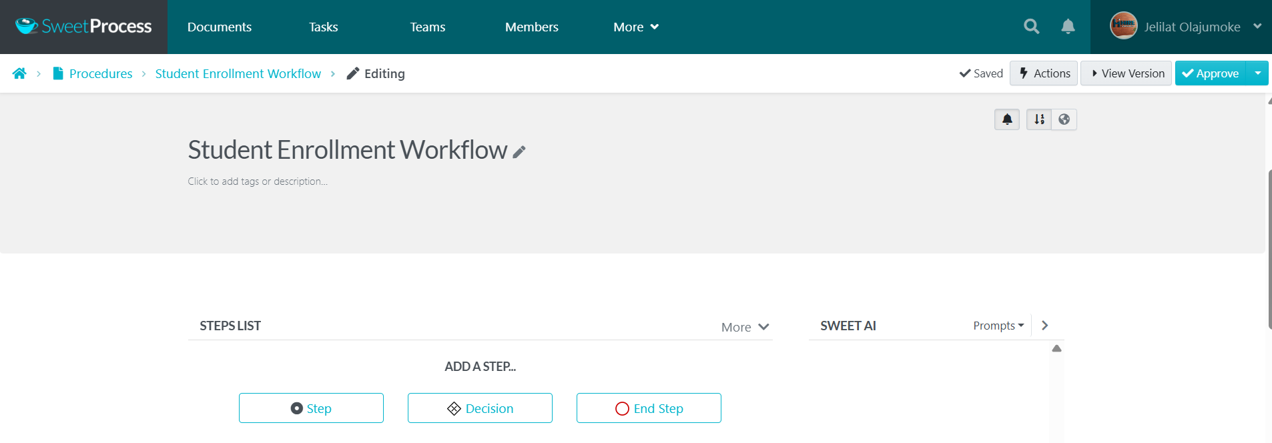Open Procedures breadcrumb link
1272x443 pixels.
[101, 73]
